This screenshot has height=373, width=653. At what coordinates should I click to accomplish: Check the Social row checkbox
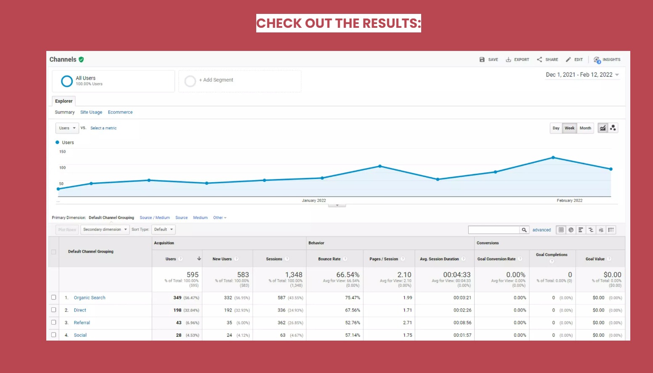click(x=53, y=335)
